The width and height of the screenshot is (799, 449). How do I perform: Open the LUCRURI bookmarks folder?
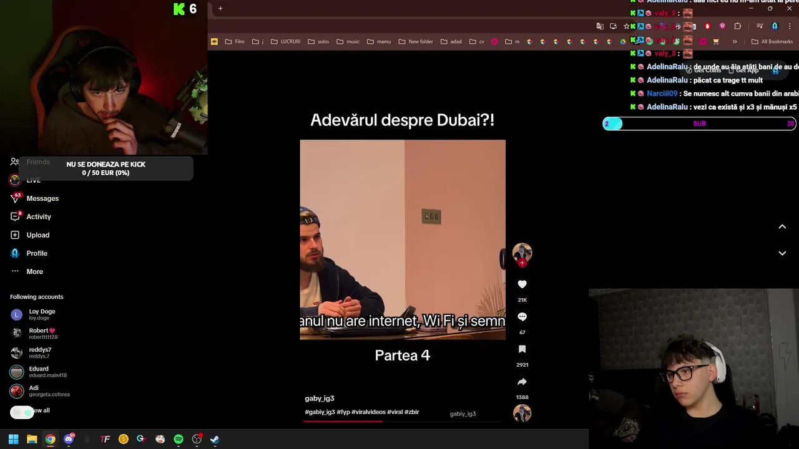[285, 42]
